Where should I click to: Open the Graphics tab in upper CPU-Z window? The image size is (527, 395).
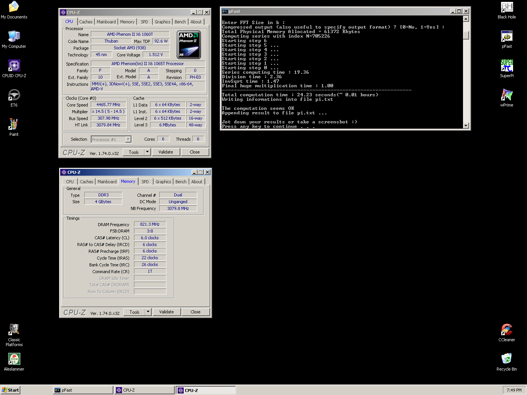(163, 22)
